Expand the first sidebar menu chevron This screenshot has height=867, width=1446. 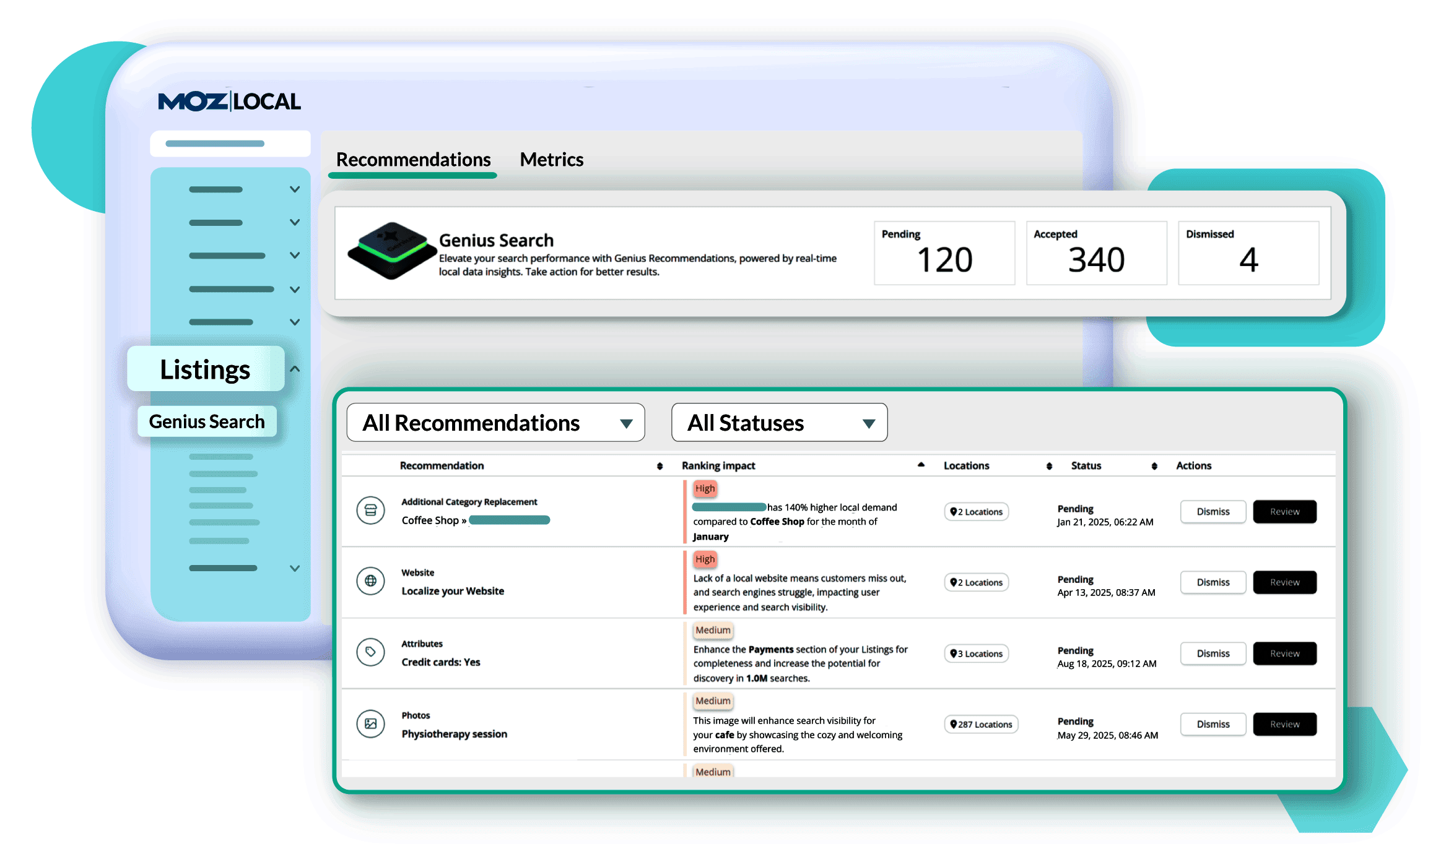[x=295, y=189]
